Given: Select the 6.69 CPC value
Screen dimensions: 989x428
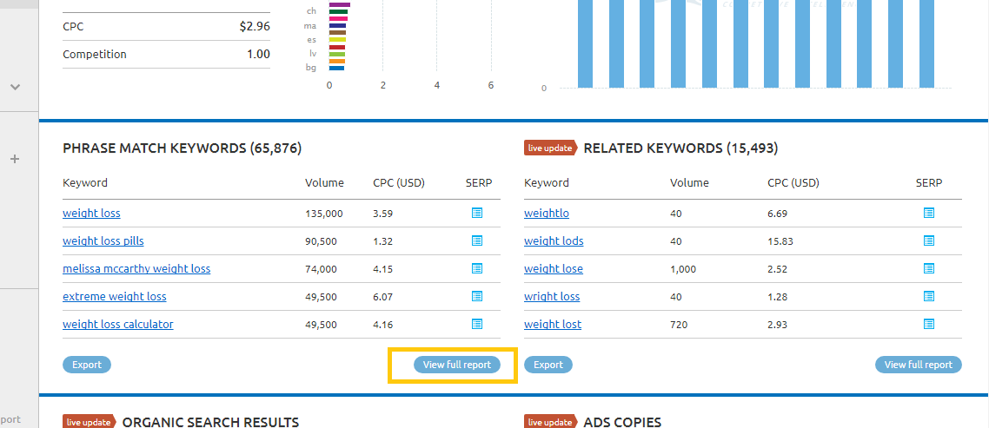Looking at the screenshot, I should tap(778, 214).
